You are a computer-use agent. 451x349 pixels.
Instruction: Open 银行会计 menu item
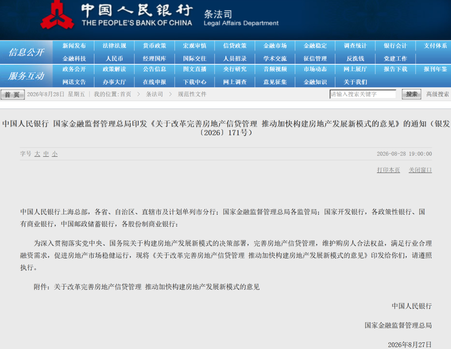395,46
